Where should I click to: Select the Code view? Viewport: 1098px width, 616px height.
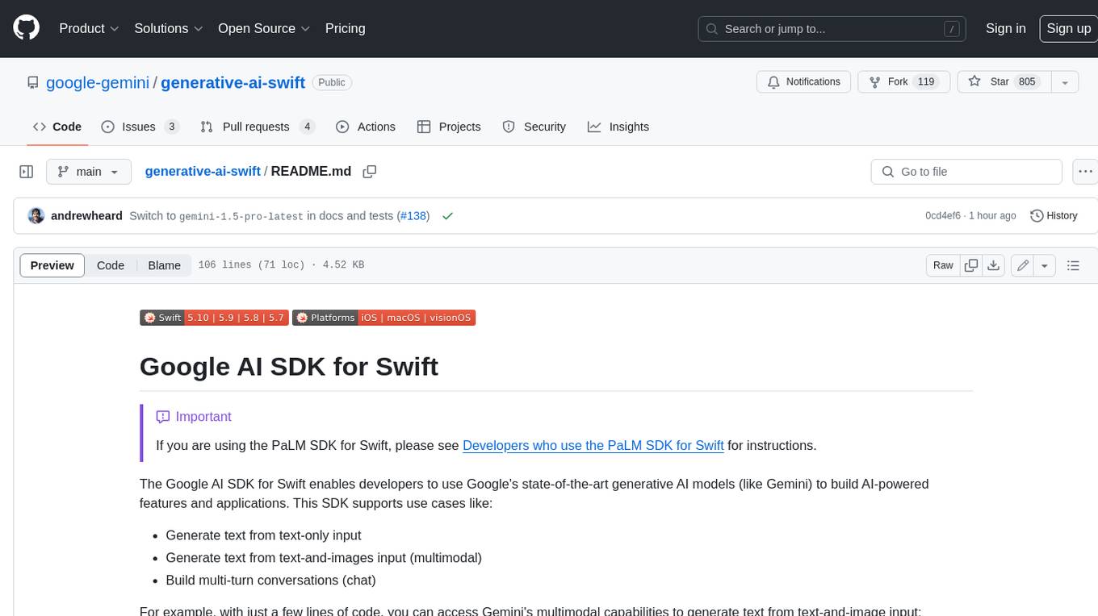pos(111,265)
